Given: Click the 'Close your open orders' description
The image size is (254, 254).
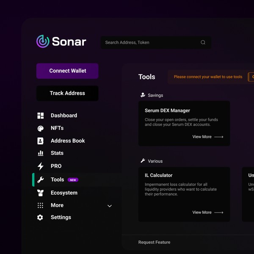Looking at the screenshot, I should 181,122.
